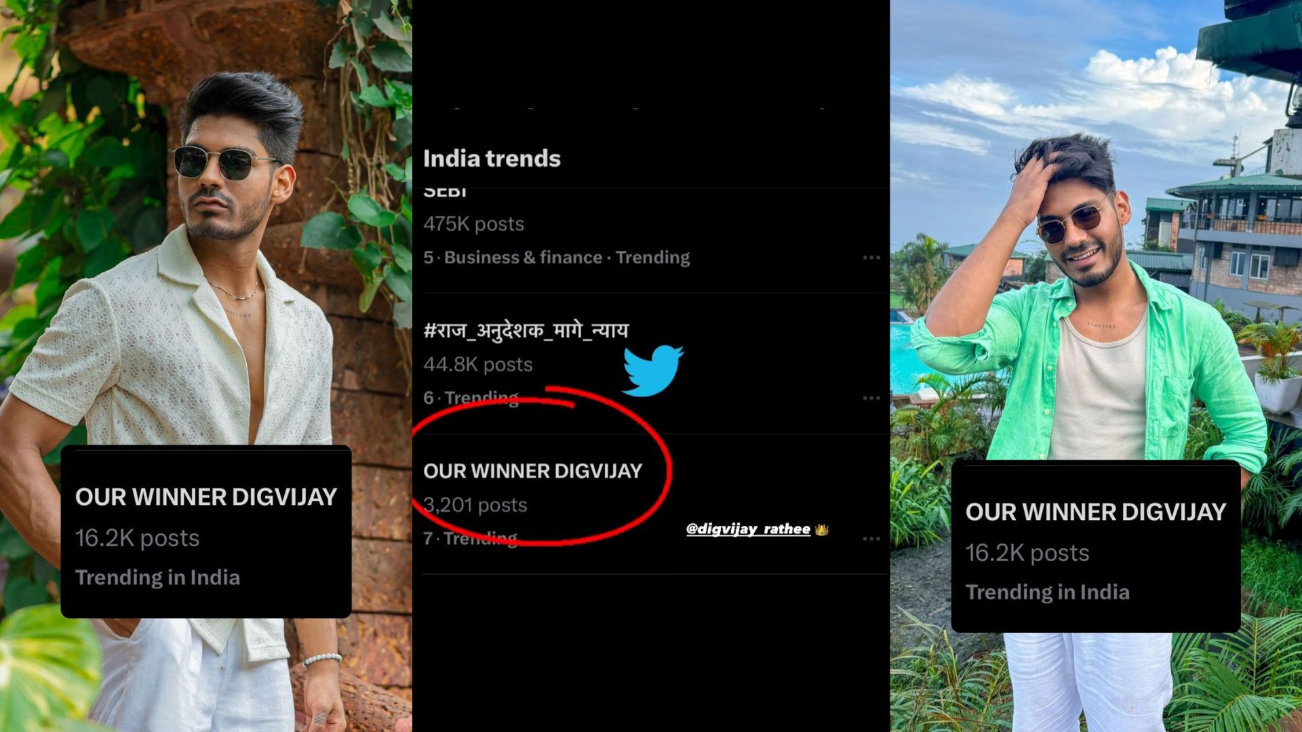
Task: Open more options for SEBI trend
Action: click(871, 258)
